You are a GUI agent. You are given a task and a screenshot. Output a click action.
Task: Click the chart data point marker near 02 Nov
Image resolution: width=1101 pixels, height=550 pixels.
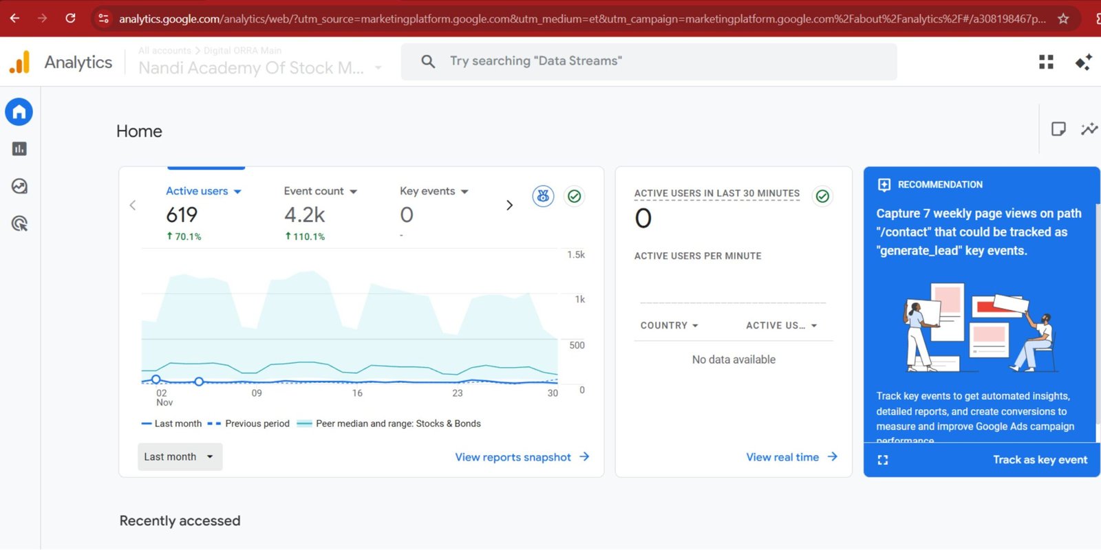click(x=156, y=379)
